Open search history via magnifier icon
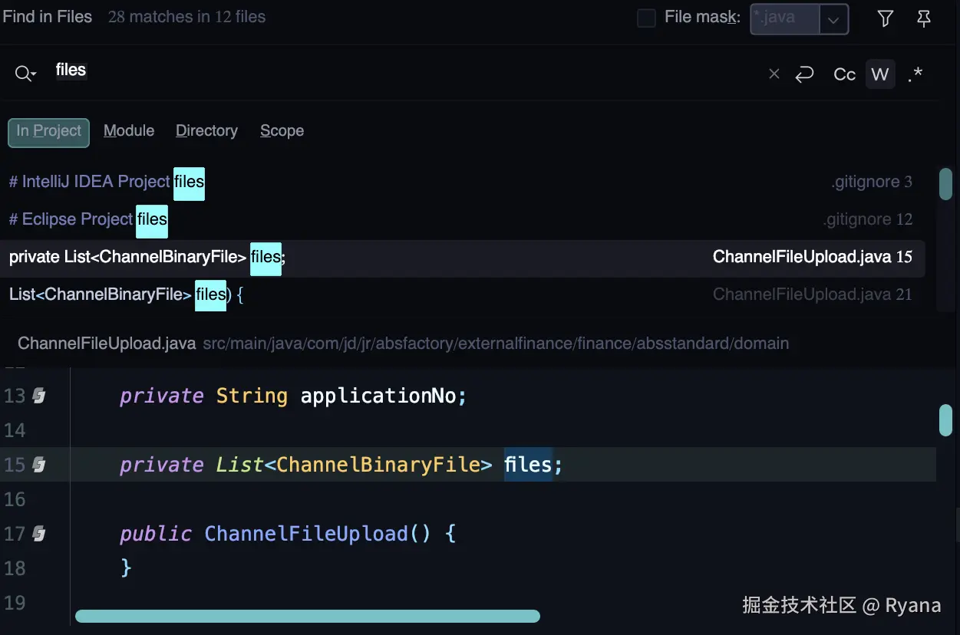Viewport: 960px width, 635px height. click(25, 74)
